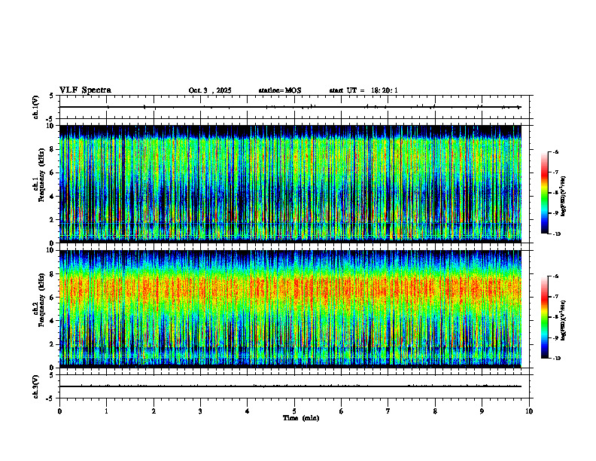Image resolution: width=596 pixels, height=461 pixels.
Task: Click the time axis tick label "0"
Action: 59,411
